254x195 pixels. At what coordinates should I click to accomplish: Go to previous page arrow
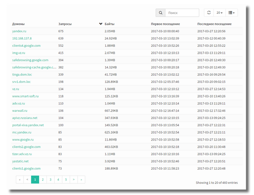click(x=28, y=180)
